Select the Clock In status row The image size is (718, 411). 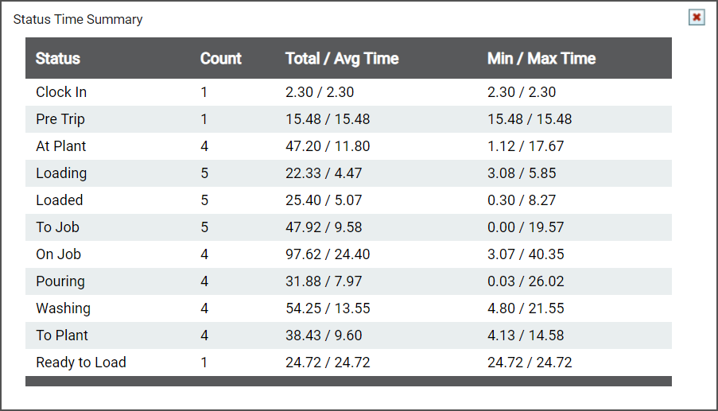[348, 92]
